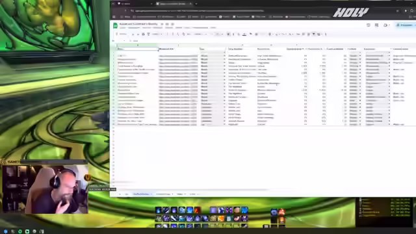Screen dimensions: 416x234
Task: Click the streamer webcam overlay
Action: (x=45, y=189)
